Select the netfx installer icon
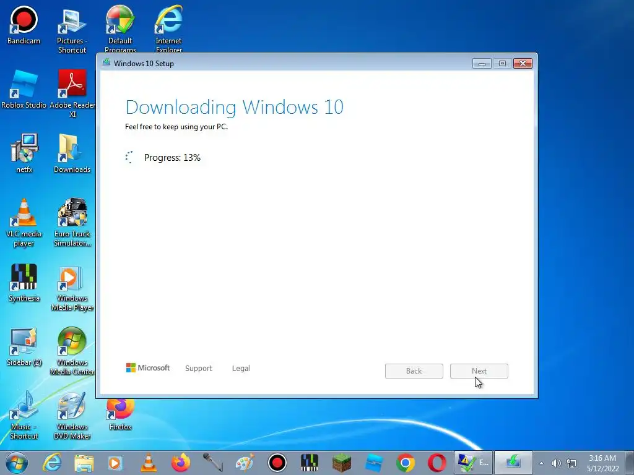Screen dimensions: 634x475 [x=24, y=153]
